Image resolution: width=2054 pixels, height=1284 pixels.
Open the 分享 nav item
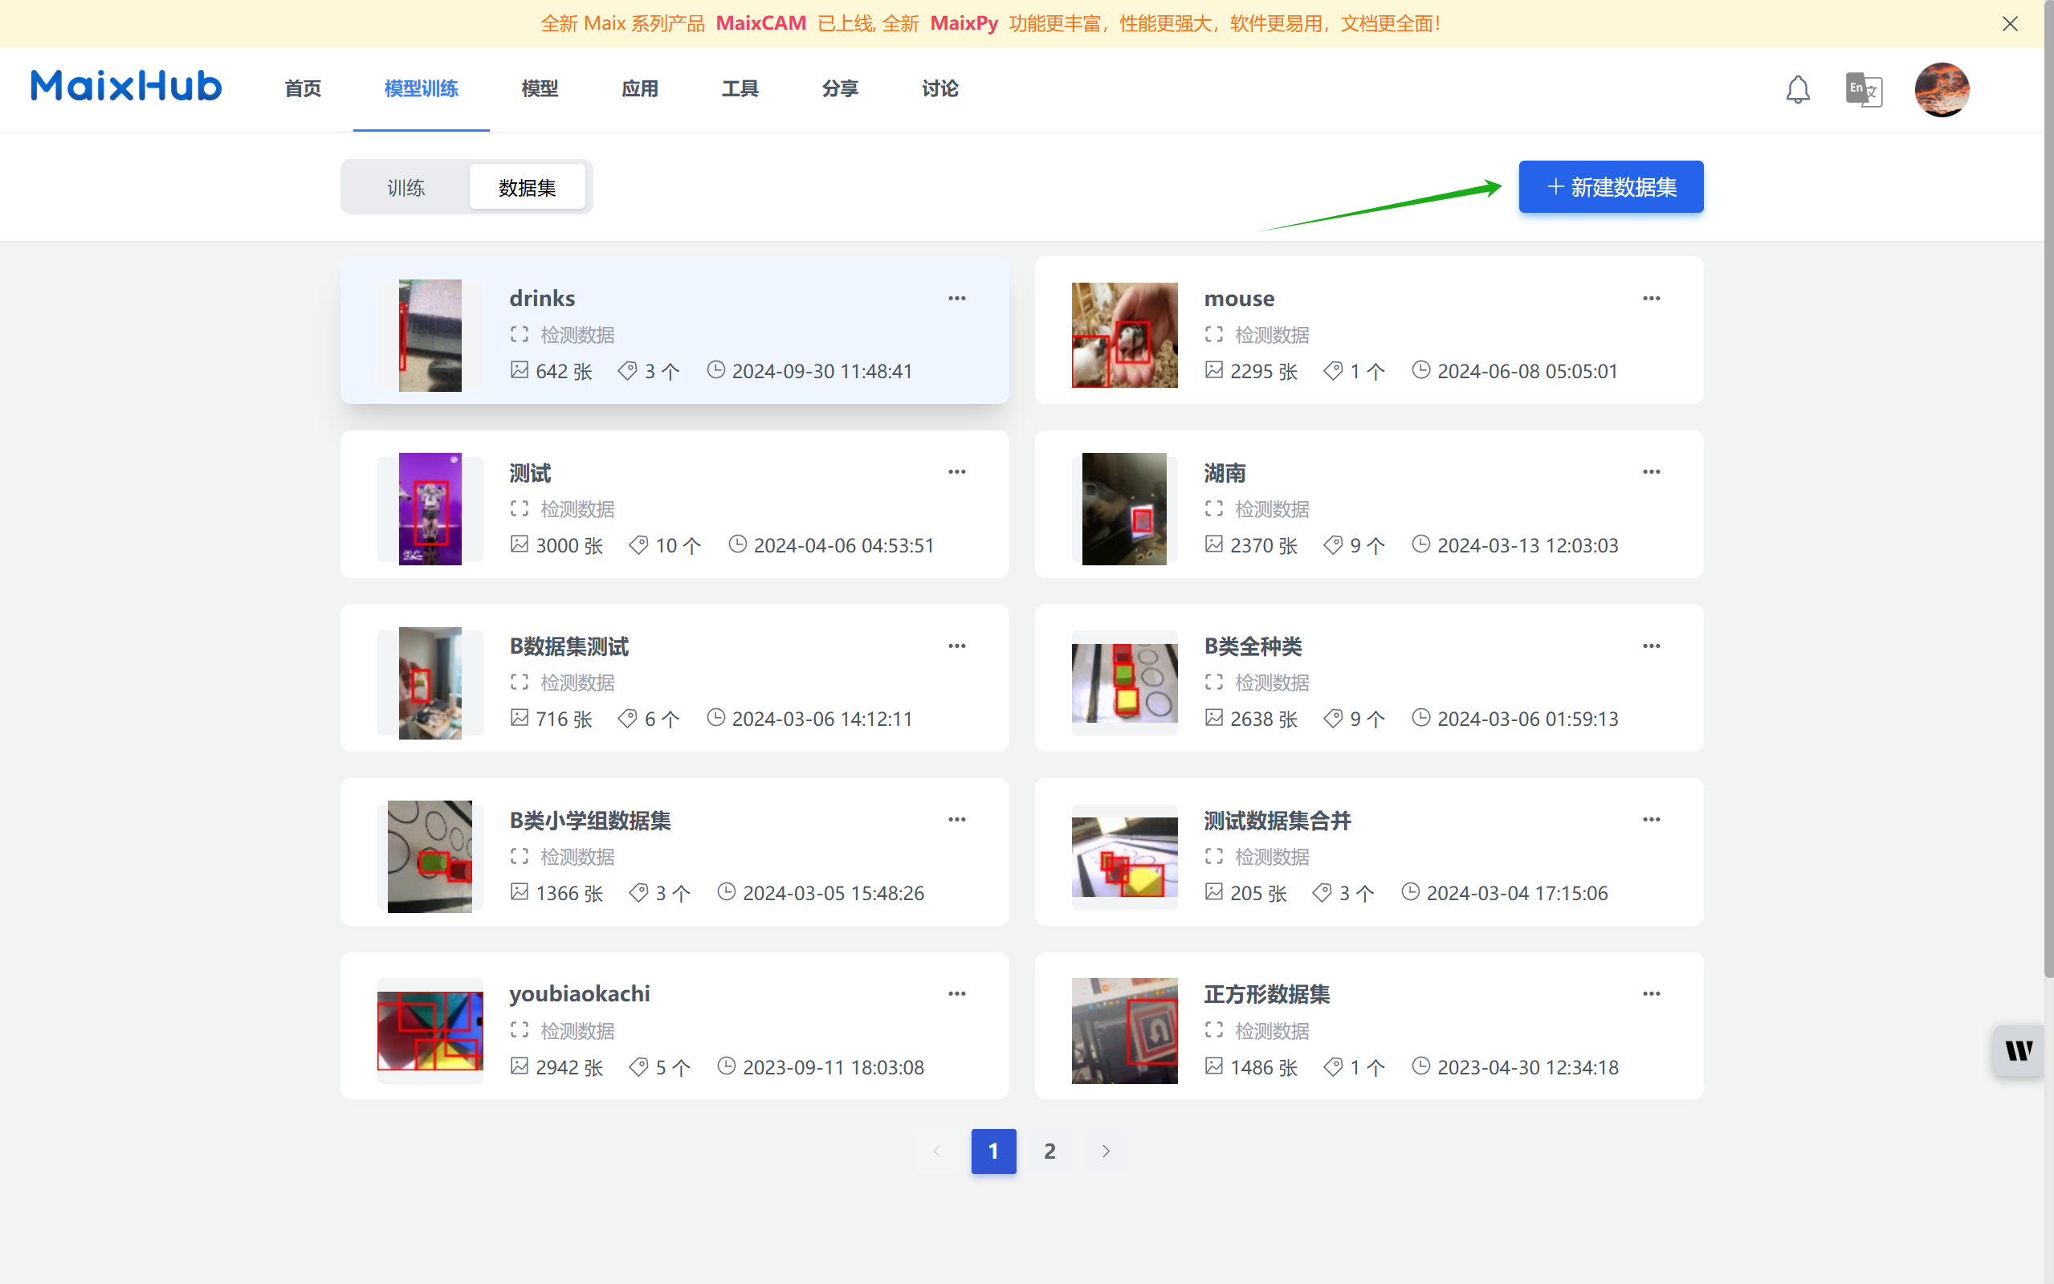tap(840, 88)
